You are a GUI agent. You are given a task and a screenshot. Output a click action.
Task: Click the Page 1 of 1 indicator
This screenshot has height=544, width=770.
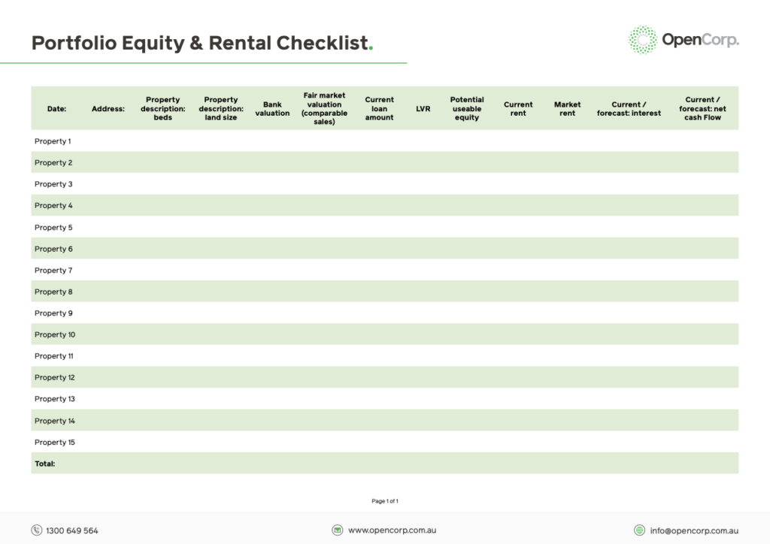(385, 501)
